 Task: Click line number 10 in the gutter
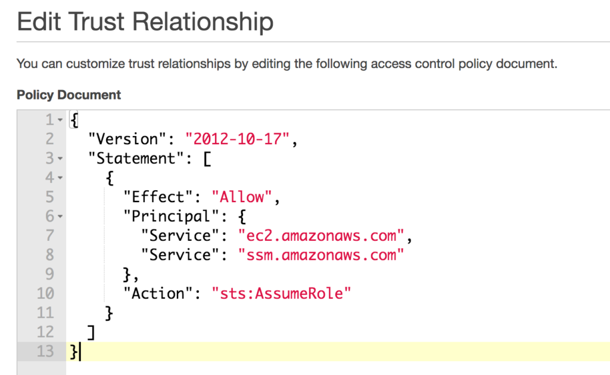click(x=45, y=293)
